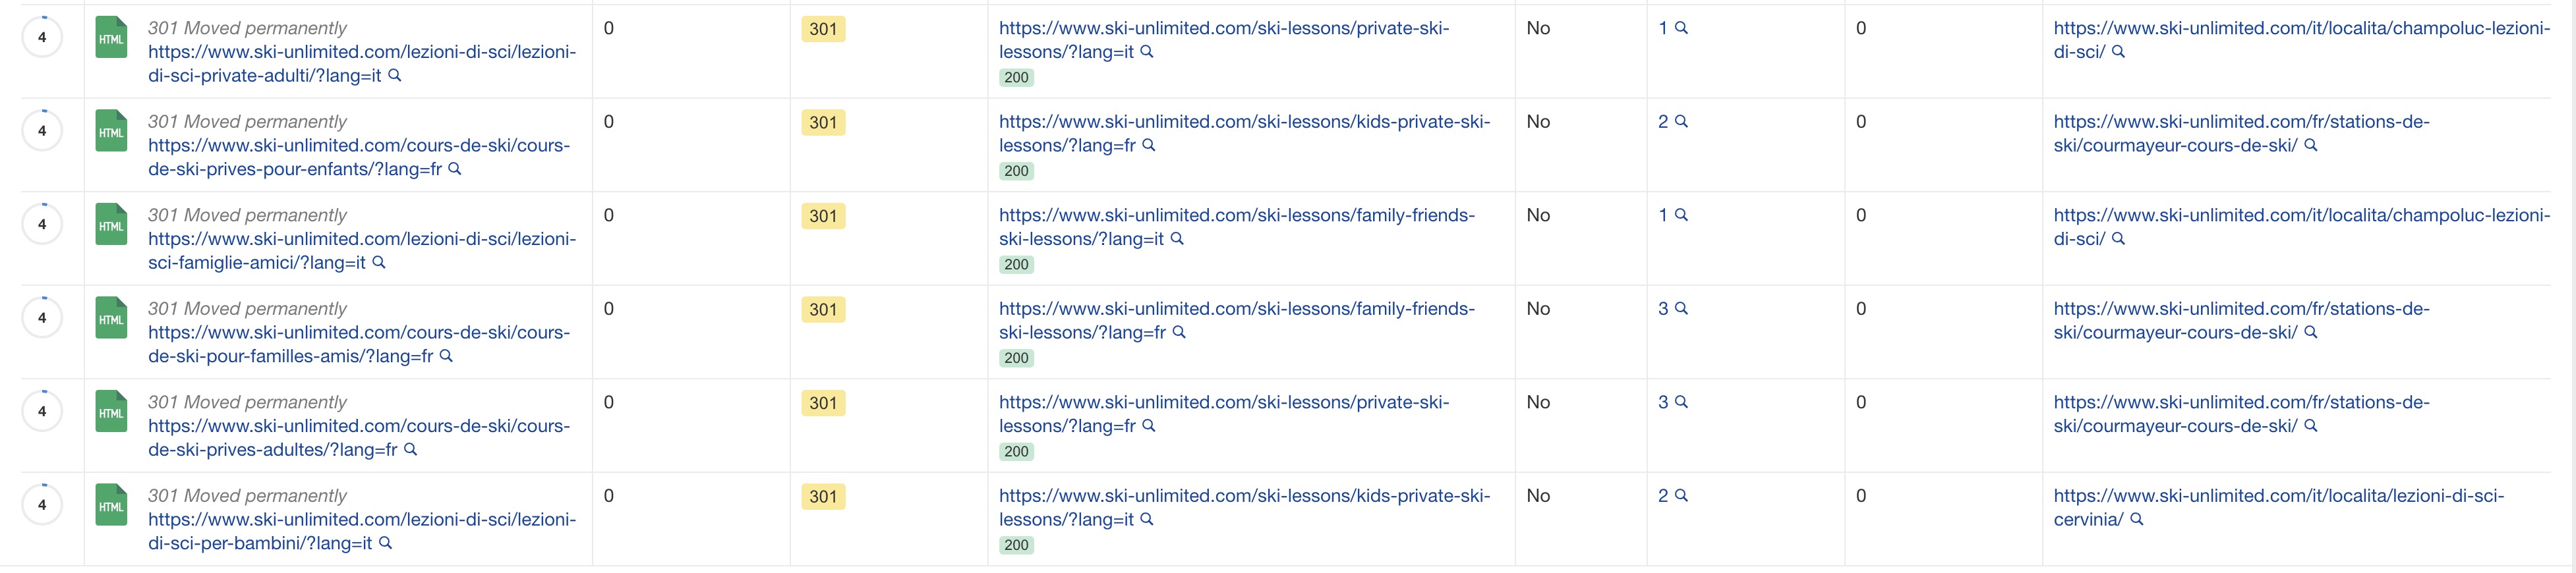Image resolution: width=2576 pixels, height=573 pixels.
Task: Click magnifier beside cours-de-ski-pour-familles-amis URL
Action: point(447,356)
